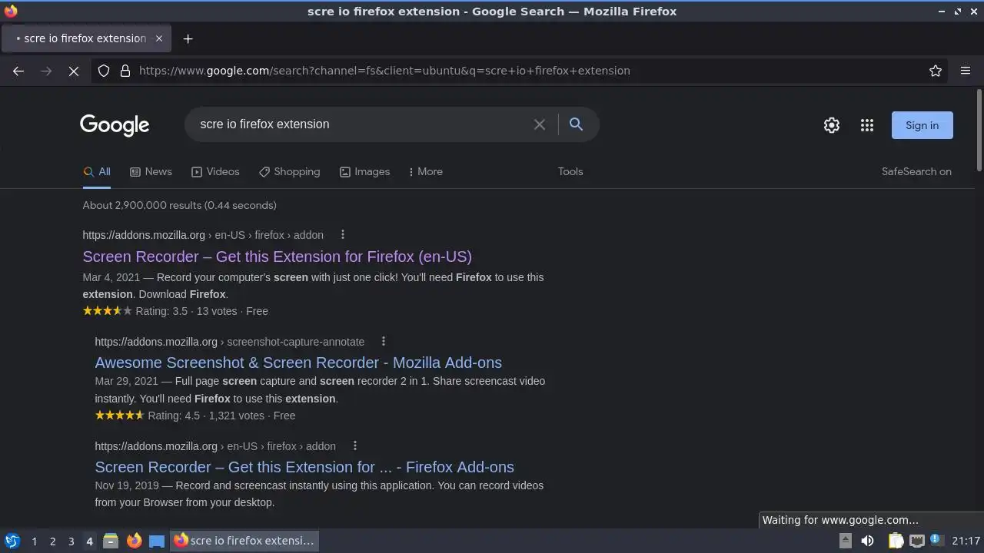
Task: Switch to virtual desktop 2
Action: pos(52,541)
